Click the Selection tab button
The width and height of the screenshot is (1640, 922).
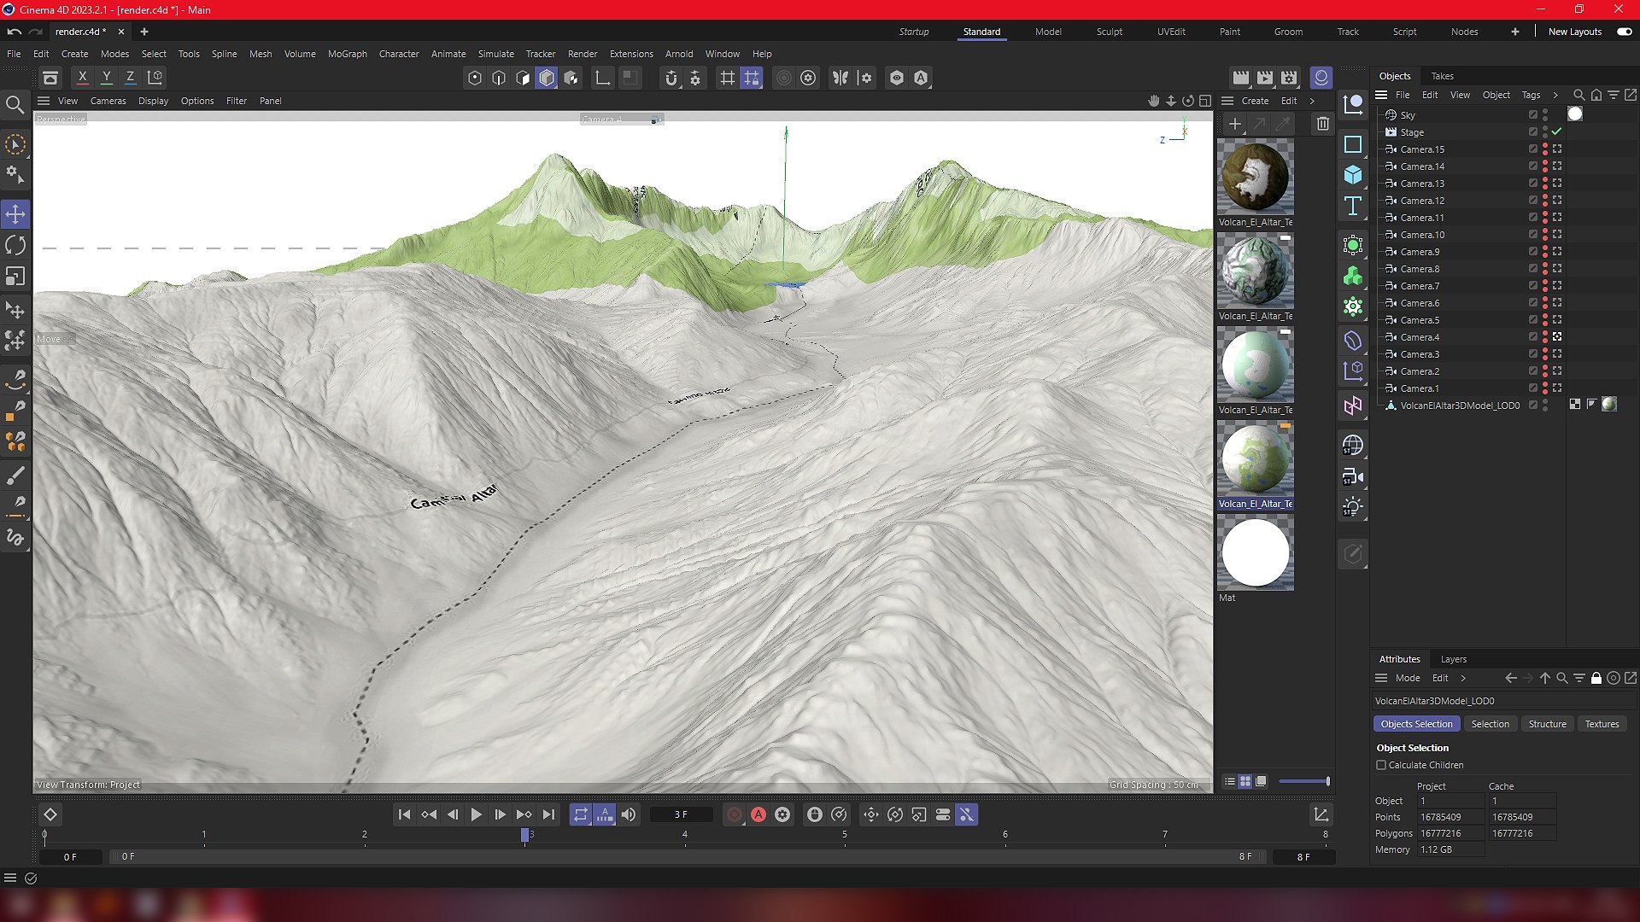1490,724
